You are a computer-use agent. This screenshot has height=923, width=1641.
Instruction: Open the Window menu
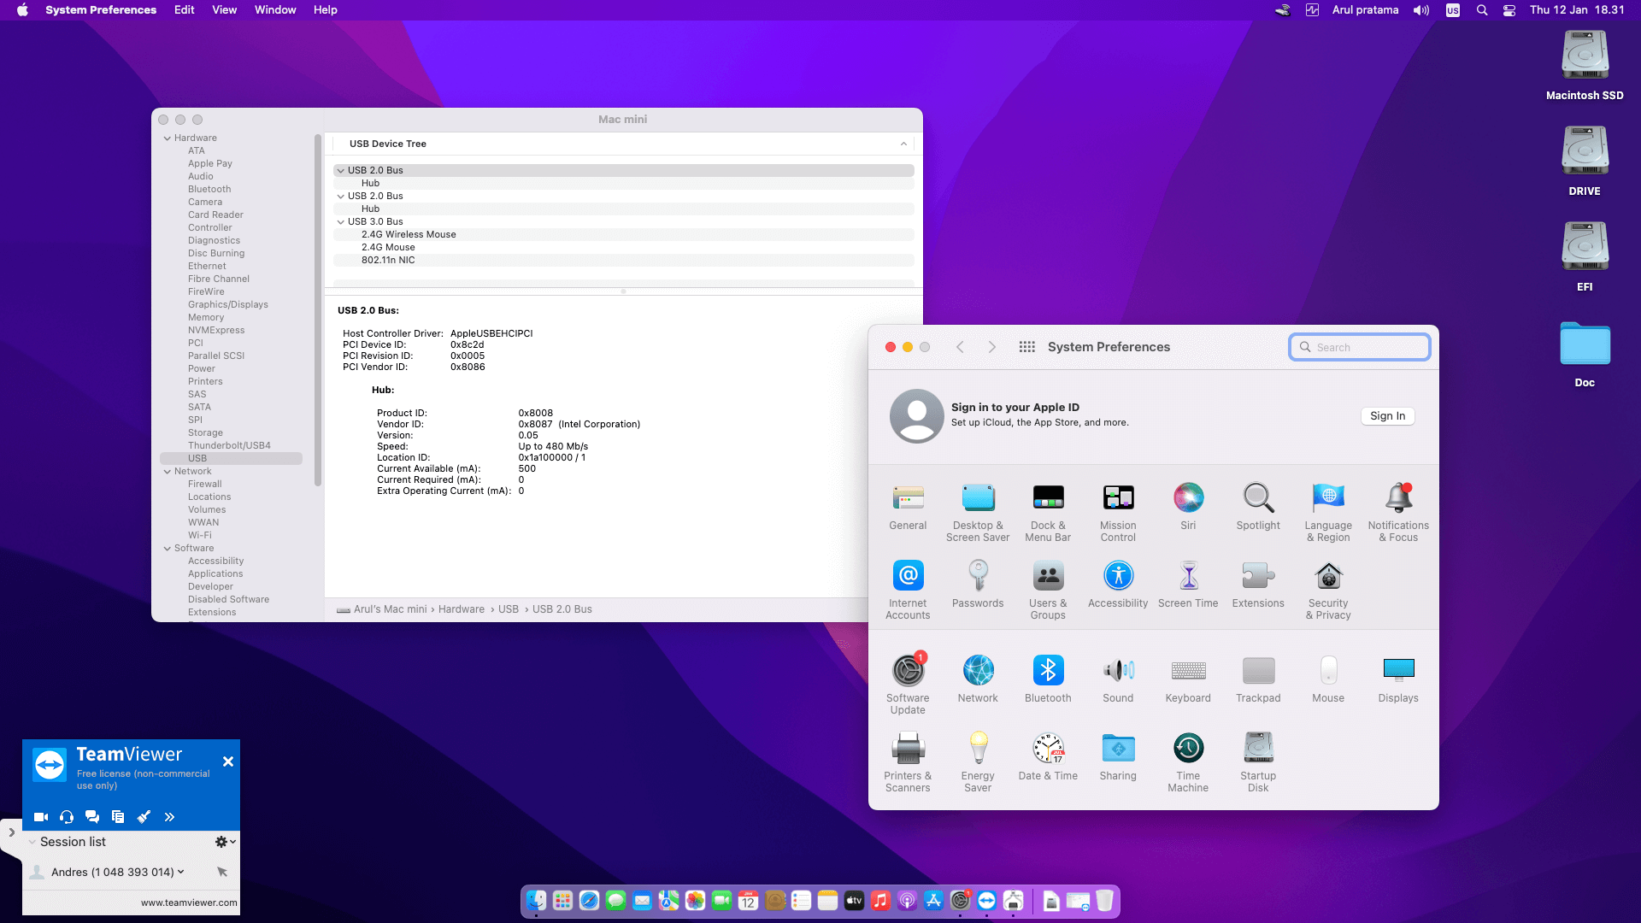pos(275,10)
